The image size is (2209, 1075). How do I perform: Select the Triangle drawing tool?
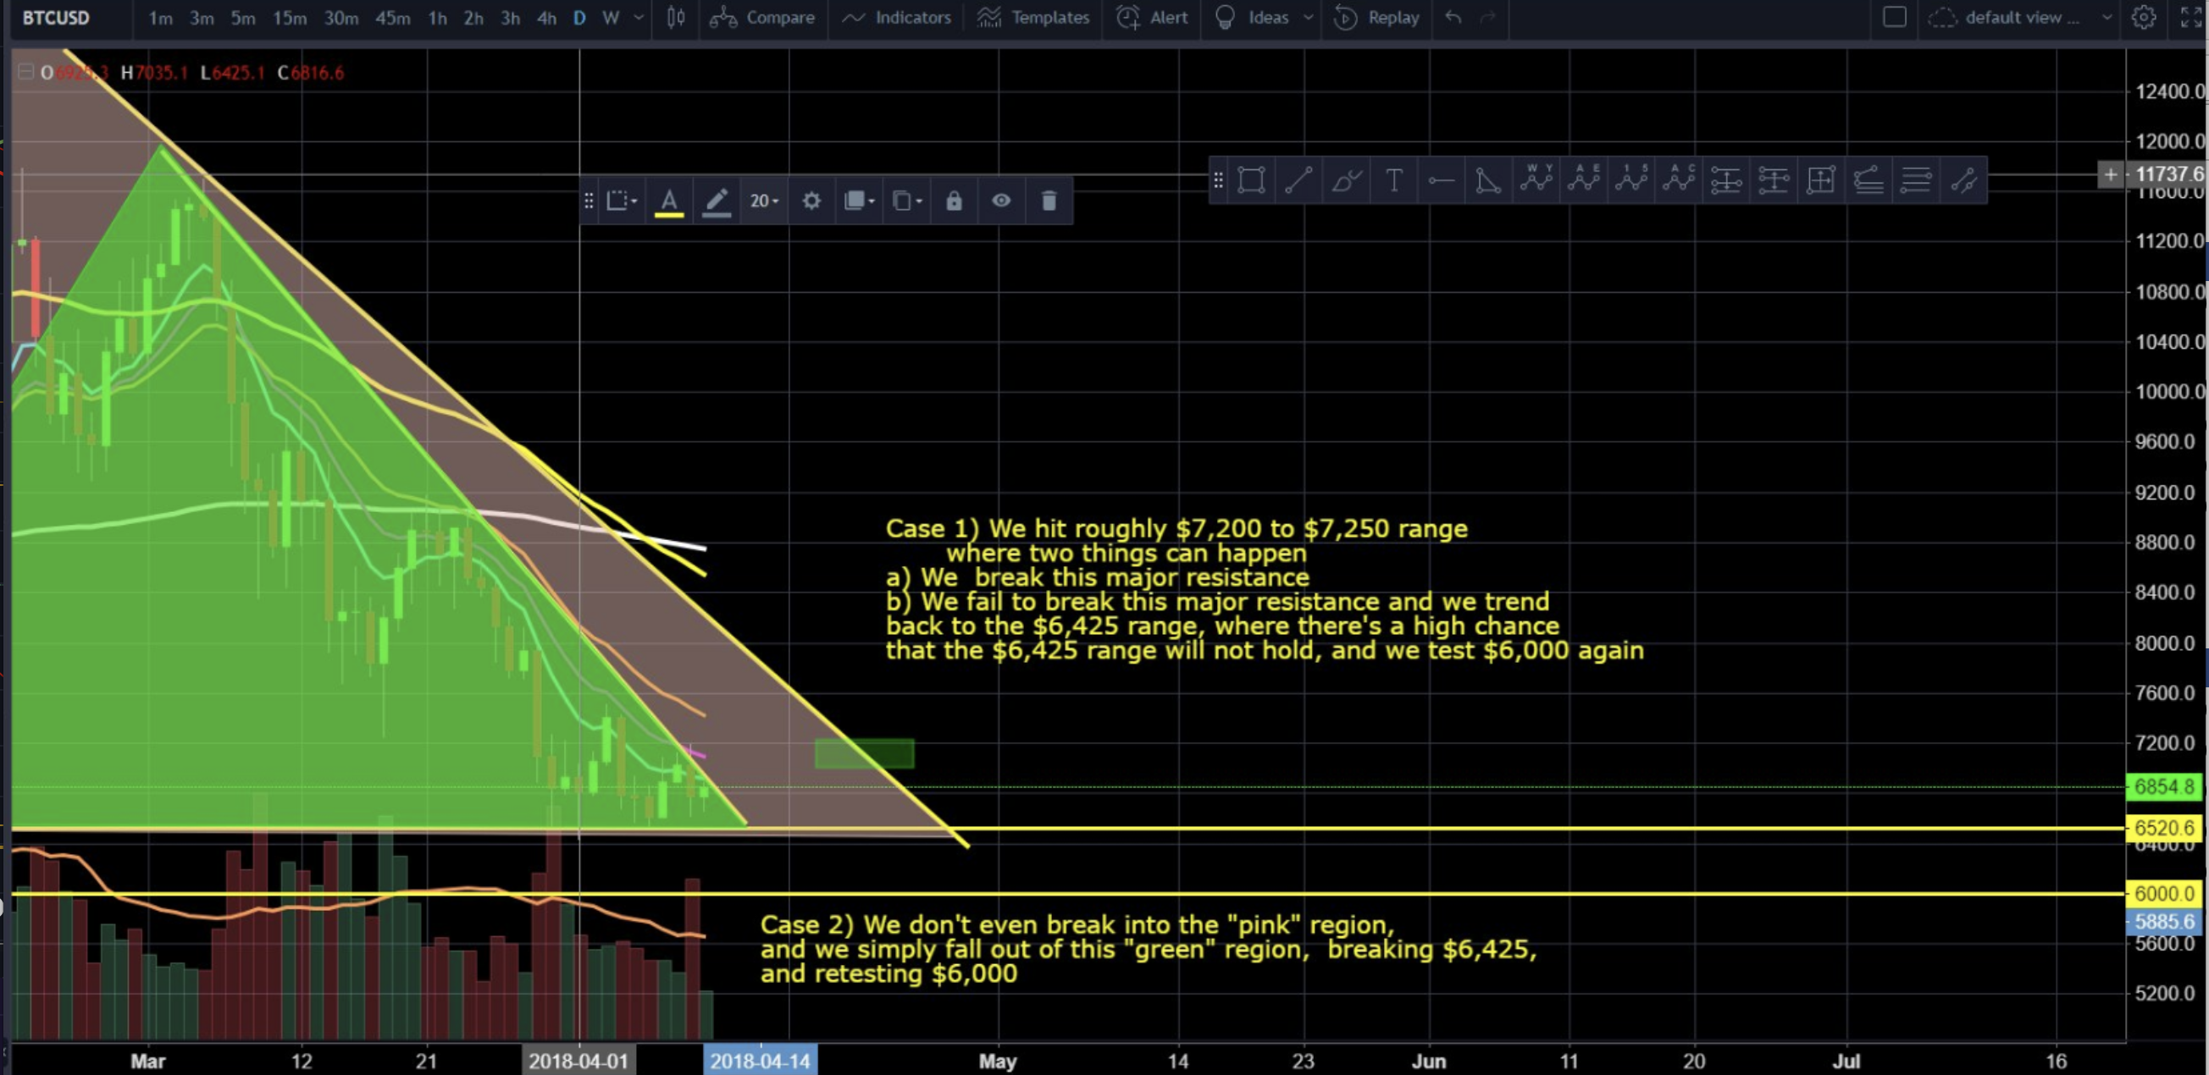1488,181
